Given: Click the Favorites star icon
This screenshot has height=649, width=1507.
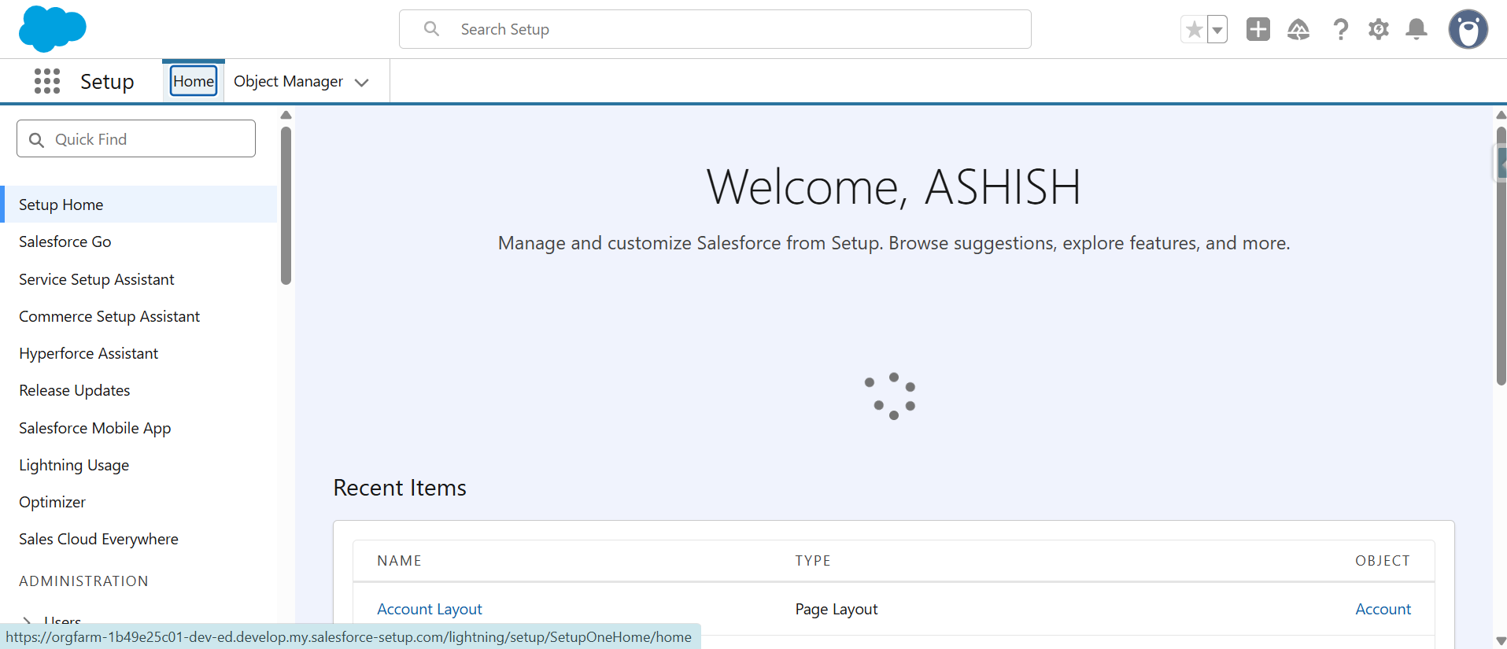Looking at the screenshot, I should [x=1194, y=30].
